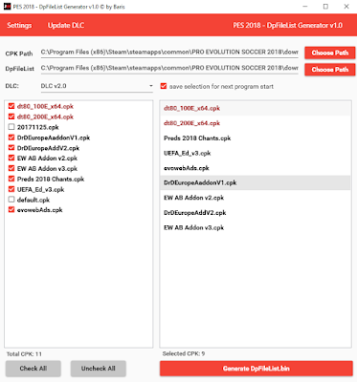Click the Check All button
357x382 pixels.
[33, 369]
